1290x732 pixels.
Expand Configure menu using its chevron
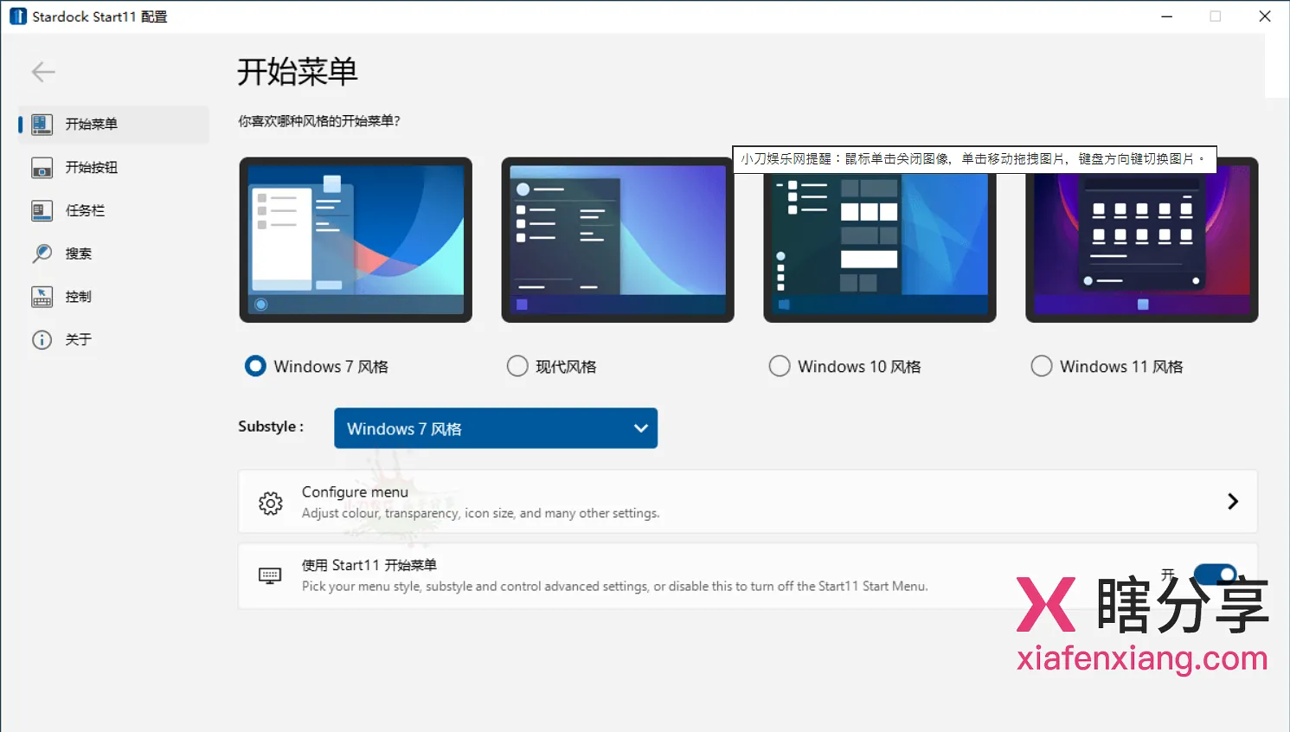[x=1233, y=502]
